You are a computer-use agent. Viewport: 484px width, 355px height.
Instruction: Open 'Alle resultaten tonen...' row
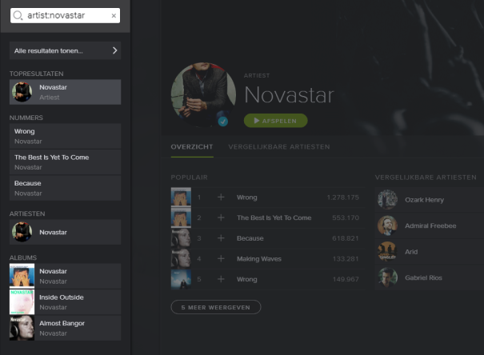pos(65,50)
